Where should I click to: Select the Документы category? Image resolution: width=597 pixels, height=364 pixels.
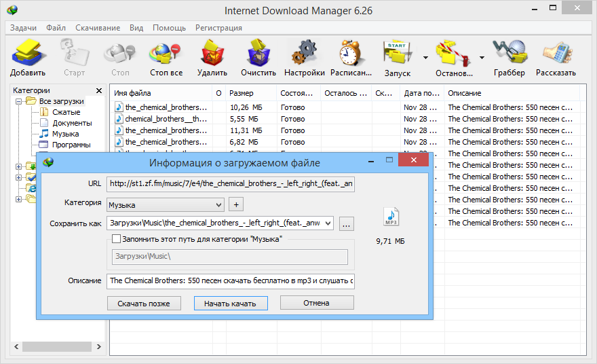(72, 123)
